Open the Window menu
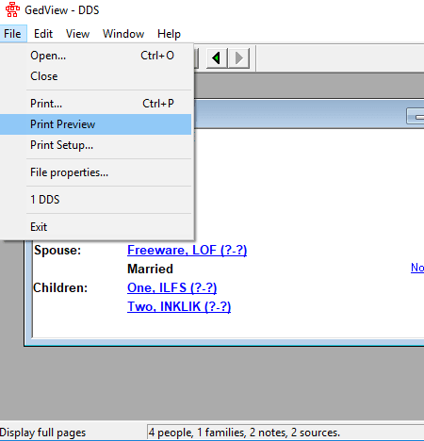The image size is (424, 441). [123, 34]
